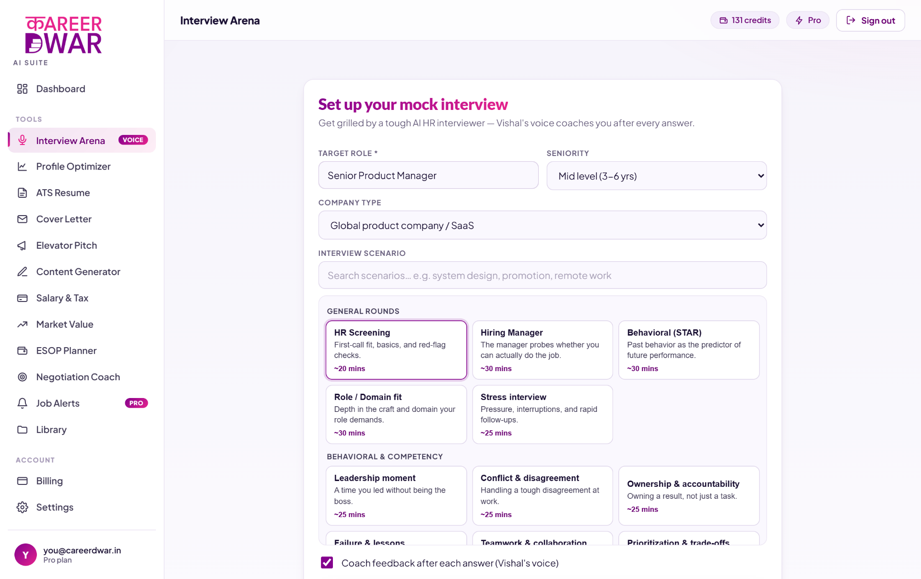Image resolution: width=921 pixels, height=579 pixels.
Task: Click the Target Role input field
Action: (x=428, y=175)
